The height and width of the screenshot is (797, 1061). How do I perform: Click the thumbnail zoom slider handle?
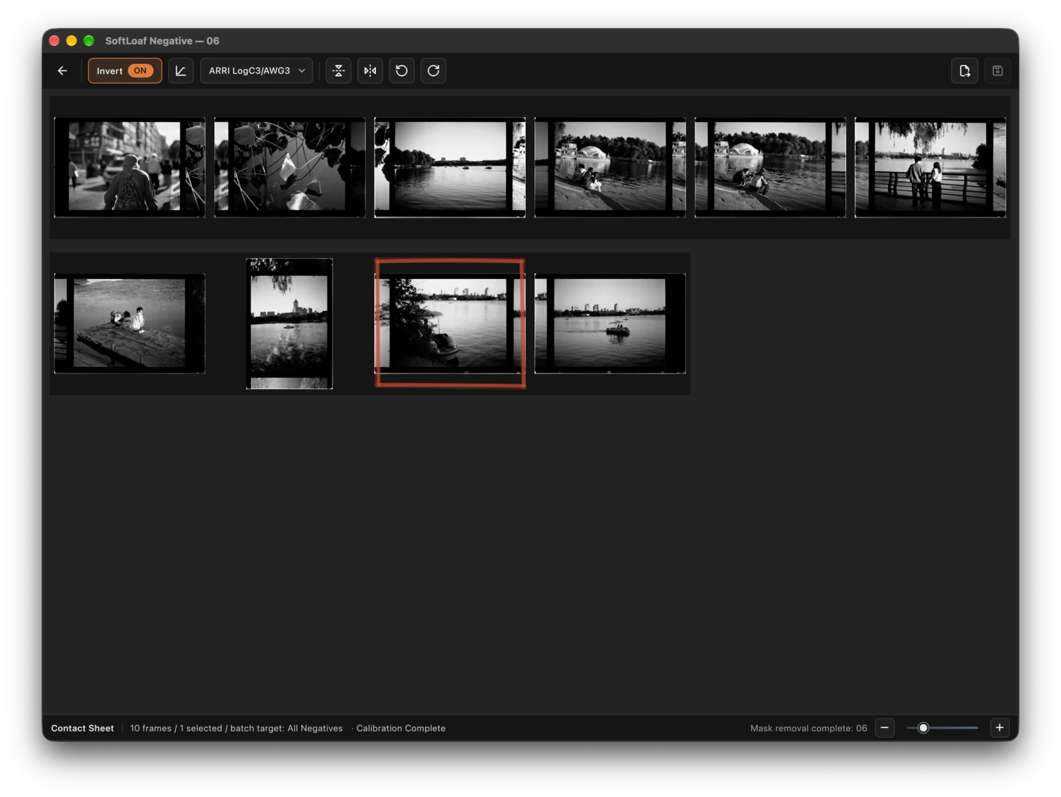(923, 728)
